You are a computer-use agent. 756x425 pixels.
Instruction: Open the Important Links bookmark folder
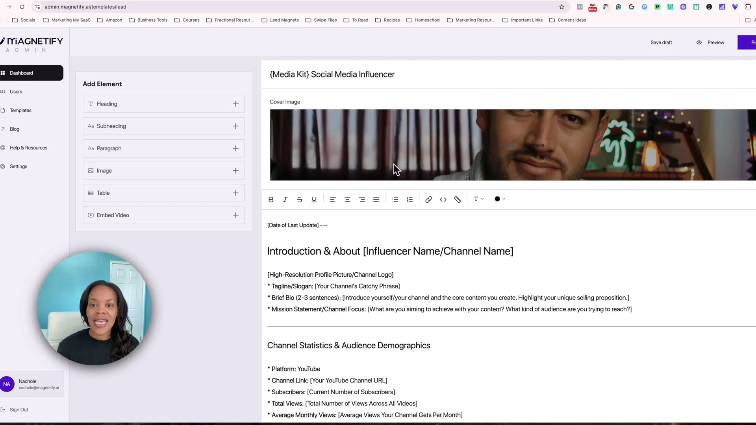(522, 20)
